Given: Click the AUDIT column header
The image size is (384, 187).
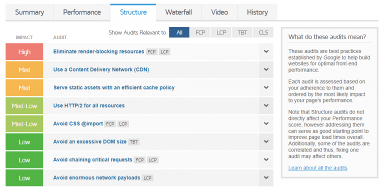Looking at the screenshot, I should click(x=60, y=37).
